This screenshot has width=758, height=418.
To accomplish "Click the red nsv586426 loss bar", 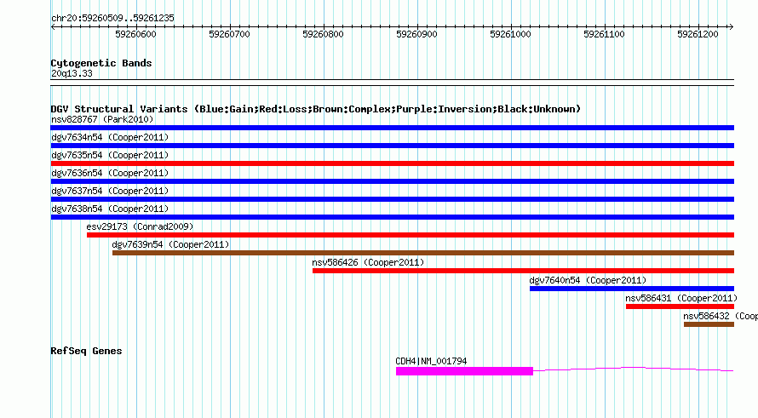I will 523,271.
